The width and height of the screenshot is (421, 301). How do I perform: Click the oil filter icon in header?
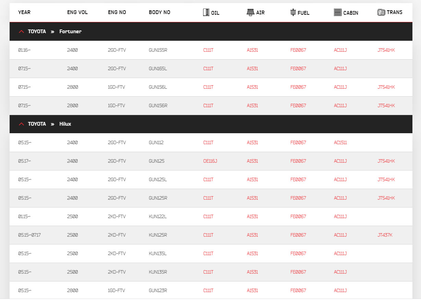point(206,12)
